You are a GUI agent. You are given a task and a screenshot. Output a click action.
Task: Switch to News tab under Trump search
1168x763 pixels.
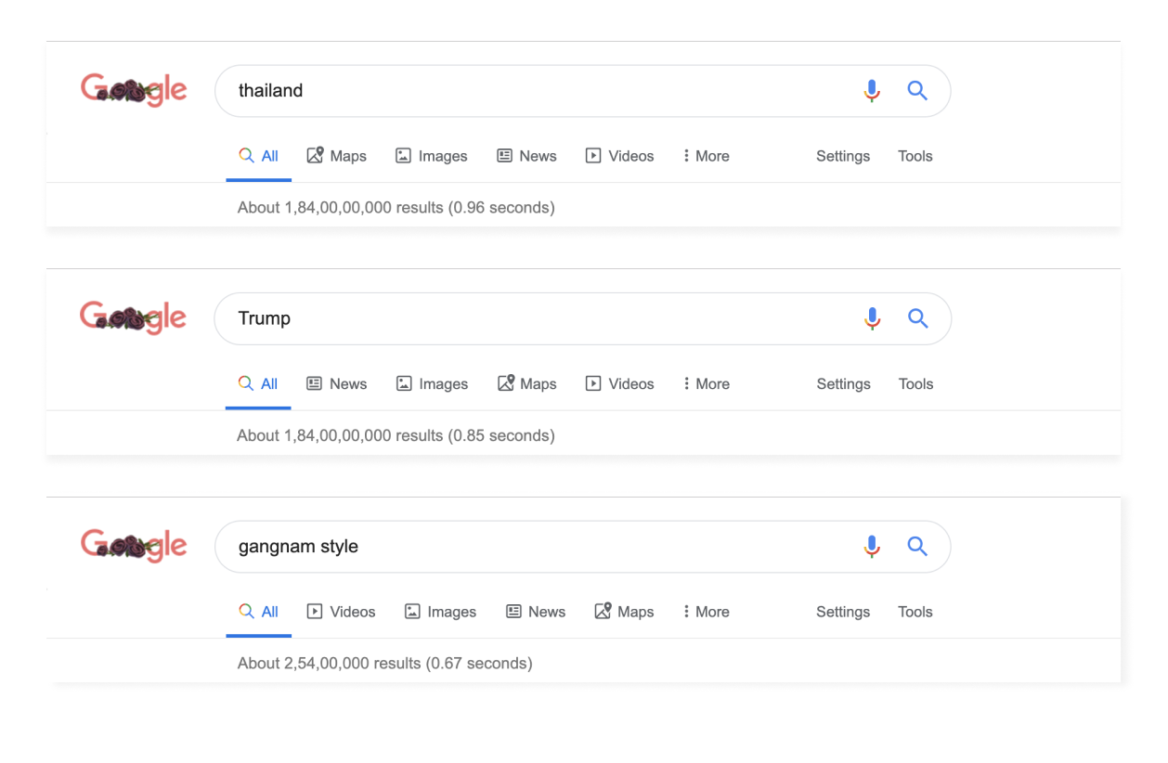click(337, 383)
